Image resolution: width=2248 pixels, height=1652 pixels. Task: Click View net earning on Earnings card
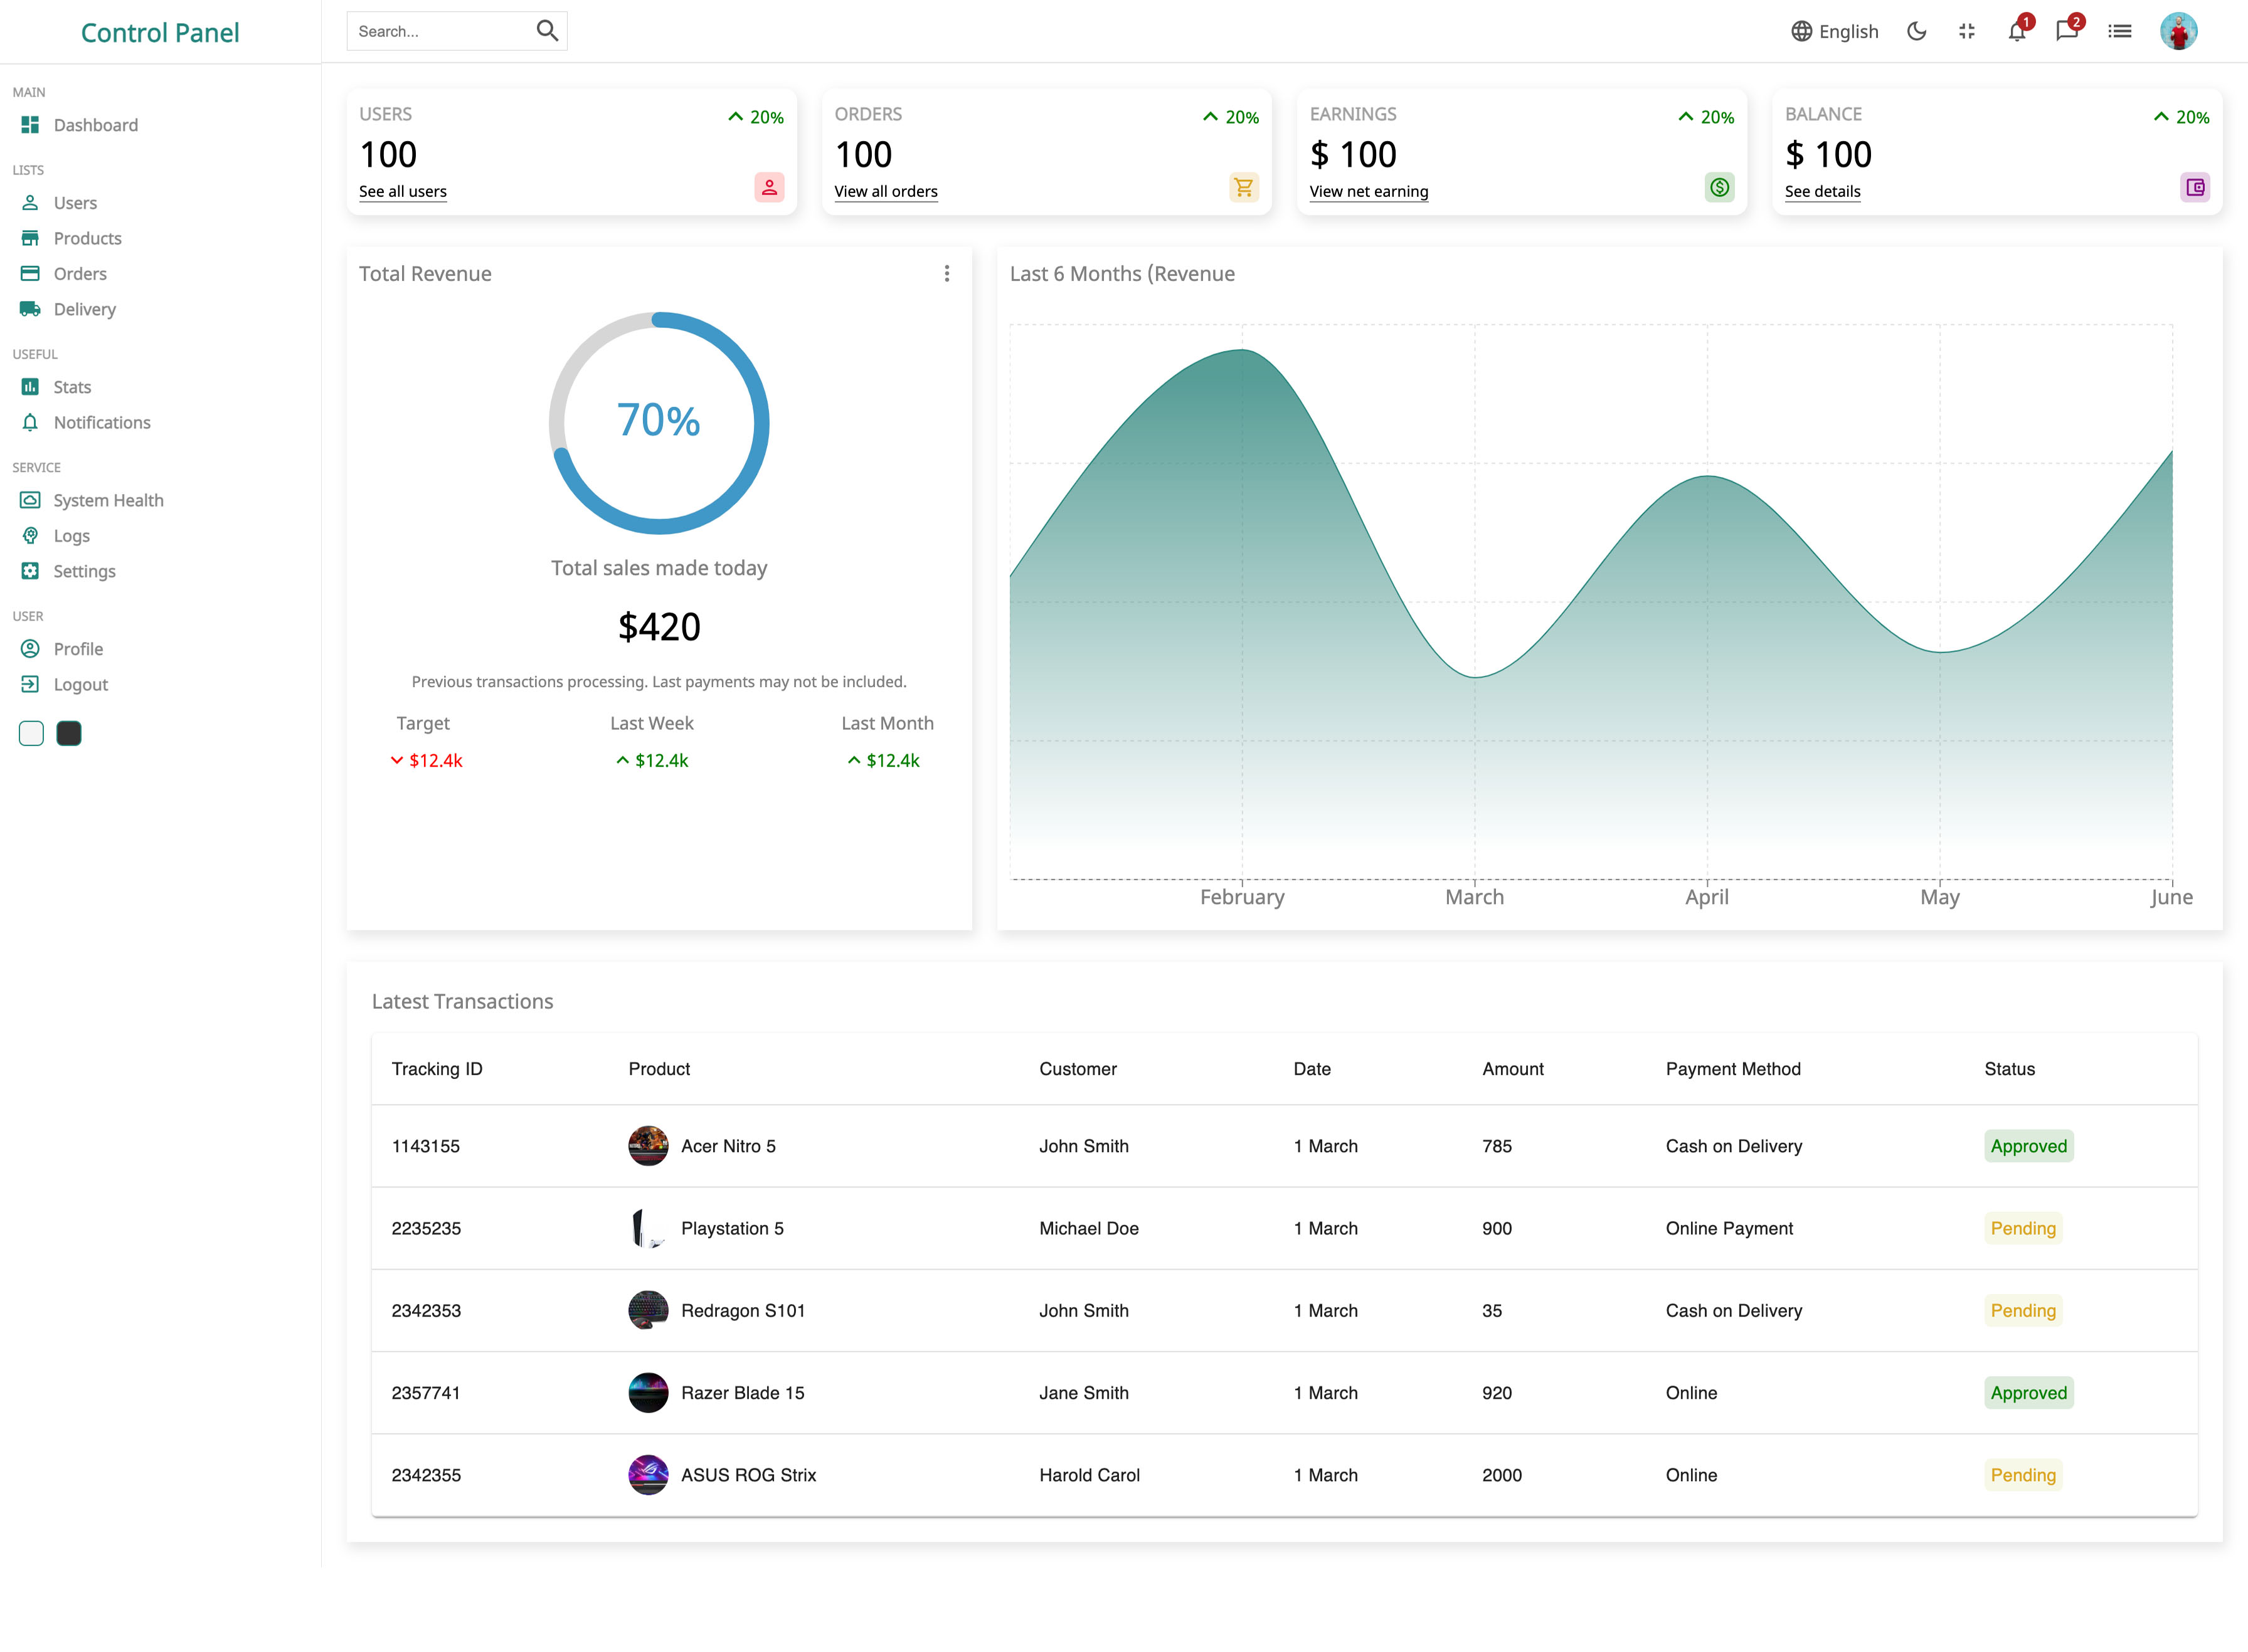[x=1369, y=191]
